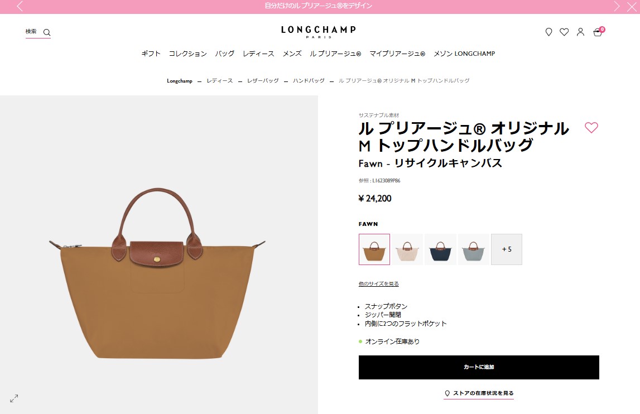Click the search magnifier icon
640x414 pixels.
click(x=47, y=32)
